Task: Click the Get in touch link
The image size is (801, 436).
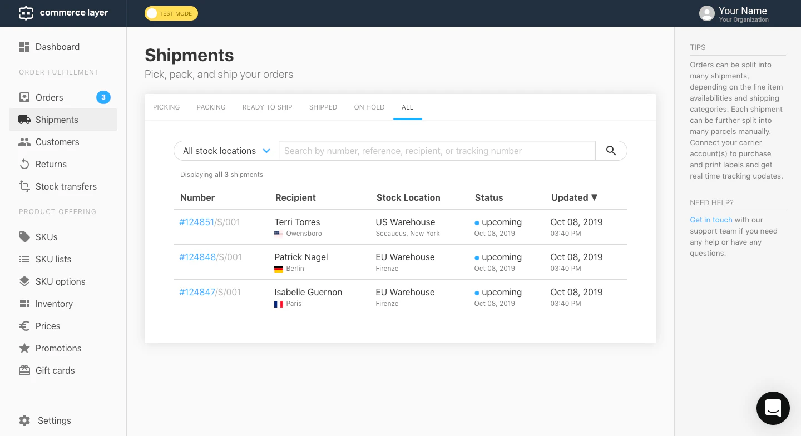Action: (711, 220)
